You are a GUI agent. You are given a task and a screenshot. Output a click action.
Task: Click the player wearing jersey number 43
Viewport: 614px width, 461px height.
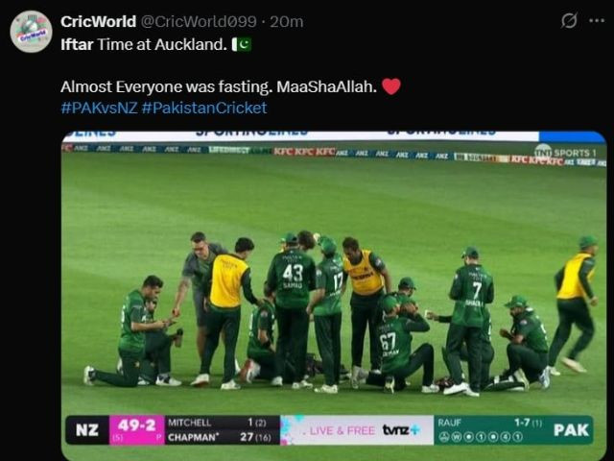pos(292,309)
